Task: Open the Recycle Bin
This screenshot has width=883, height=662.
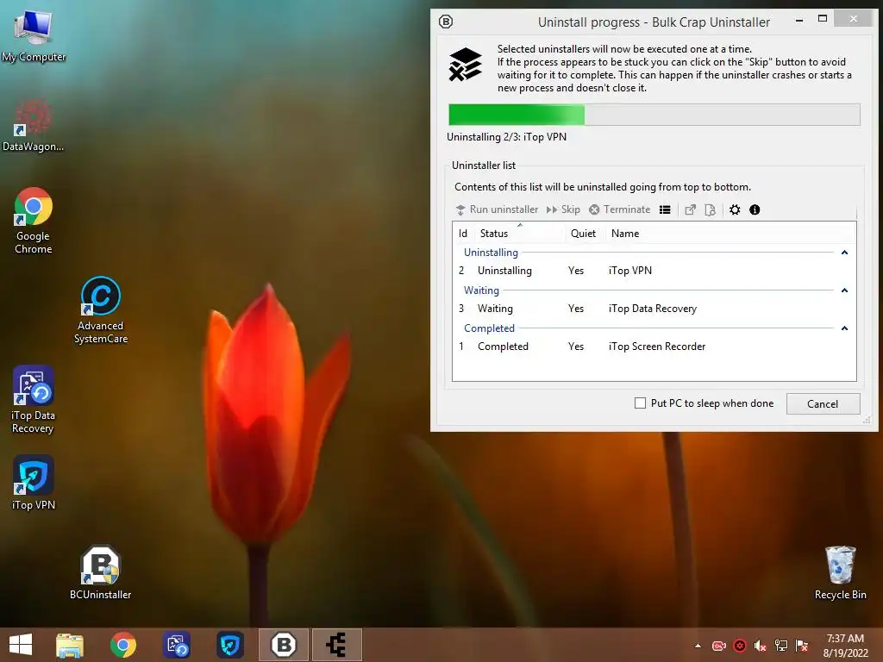Action: tap(840, 572)
